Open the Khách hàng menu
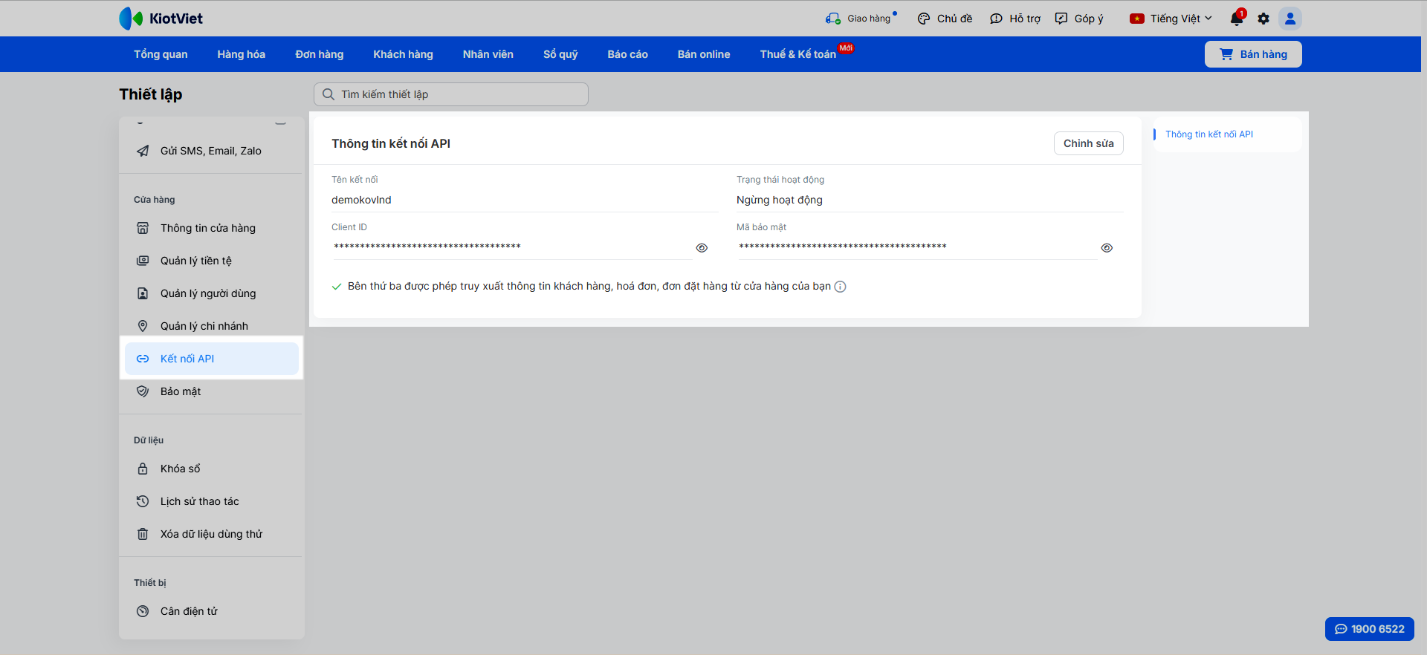Viewport: 1427px width, 655px height. click(403, 54)
